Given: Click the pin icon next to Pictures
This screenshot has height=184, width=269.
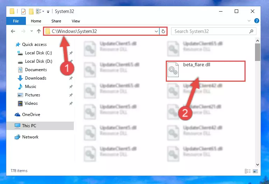Looking at the screenshot, I should pyautogui.click(x=71, y=95).
